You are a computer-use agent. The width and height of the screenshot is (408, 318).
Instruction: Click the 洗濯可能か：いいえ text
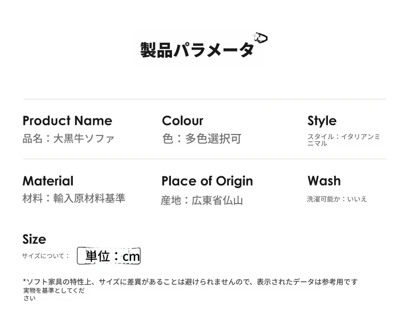(337, 199)
